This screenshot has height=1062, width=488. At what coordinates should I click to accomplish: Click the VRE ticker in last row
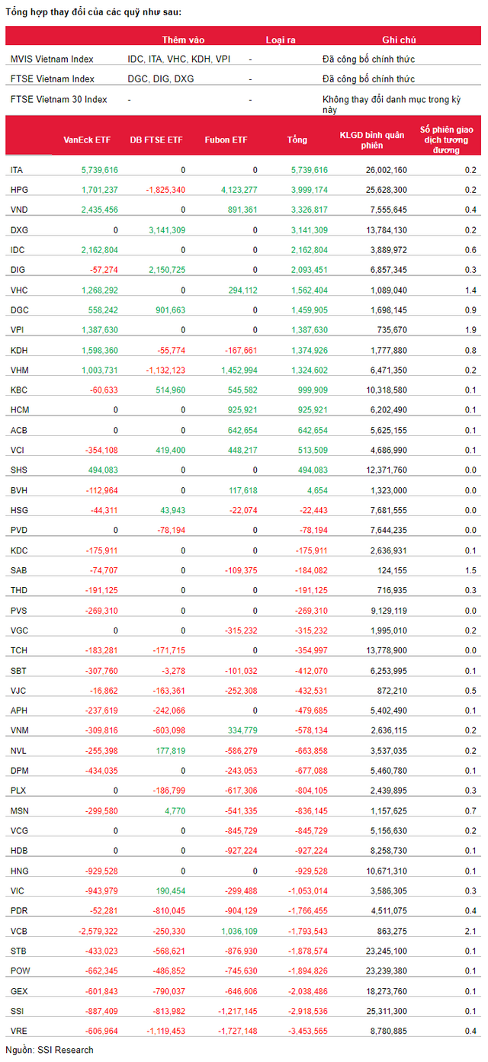coord(19,1031)
